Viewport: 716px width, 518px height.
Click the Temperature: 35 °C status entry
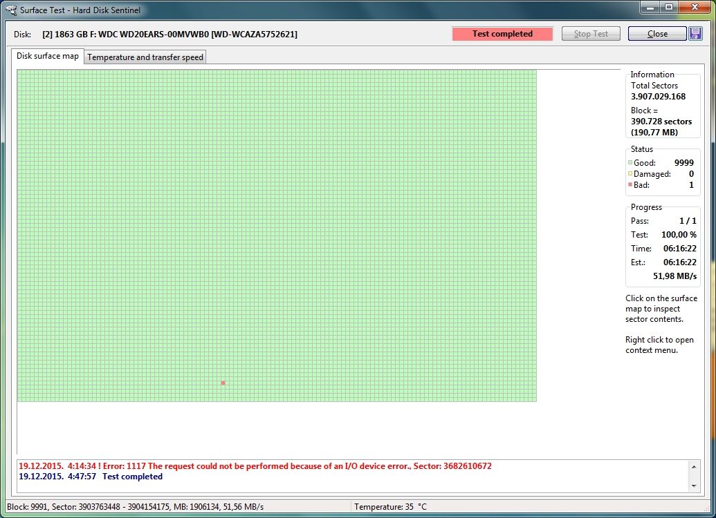pyautogui.click(x=390, y=506)
